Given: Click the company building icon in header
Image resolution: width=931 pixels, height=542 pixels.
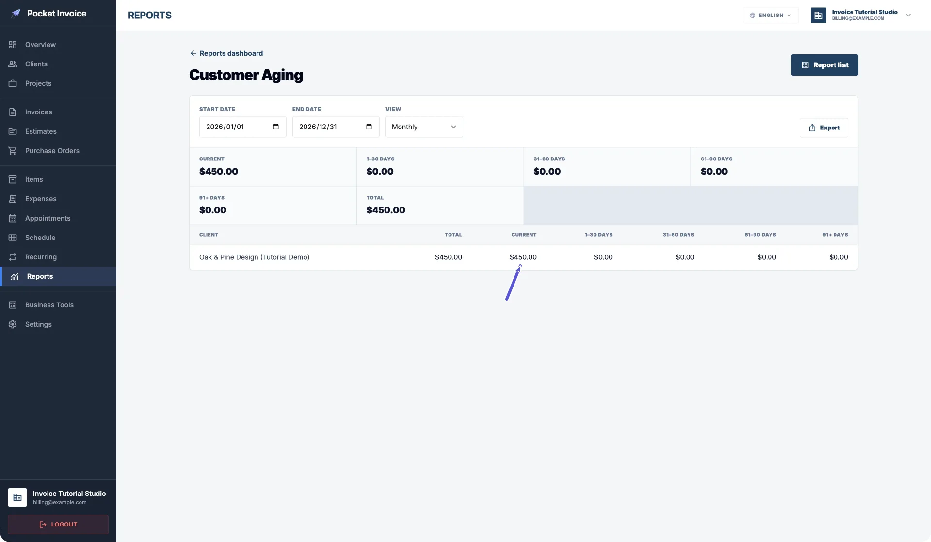Looking at the screenshot, I should [x=819, y=15].
